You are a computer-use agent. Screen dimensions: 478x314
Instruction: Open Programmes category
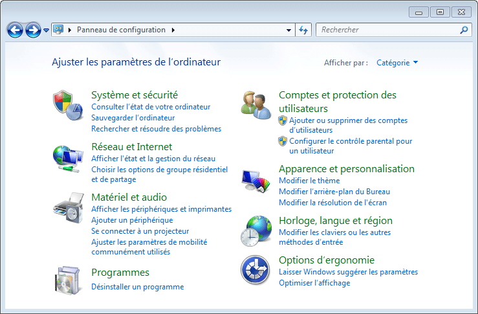[x=120, y=272]
